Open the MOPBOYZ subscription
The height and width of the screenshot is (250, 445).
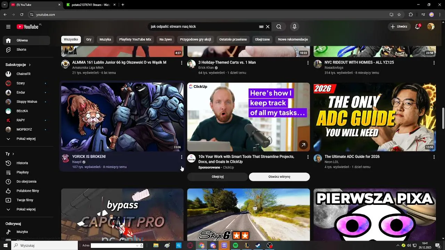click(x=26, y=130)
